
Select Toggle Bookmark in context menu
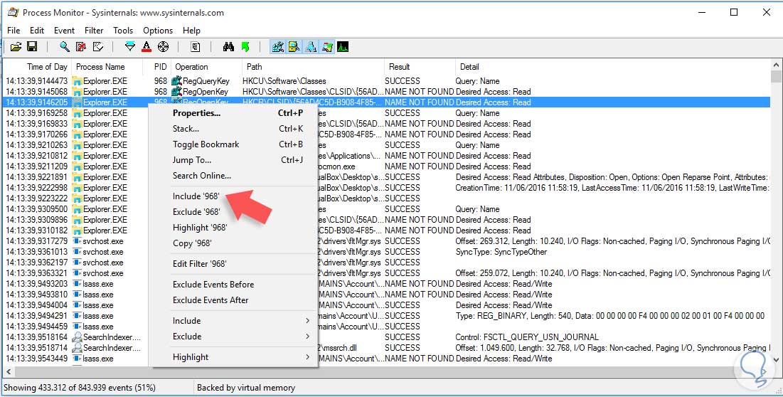tap(235, 144)
